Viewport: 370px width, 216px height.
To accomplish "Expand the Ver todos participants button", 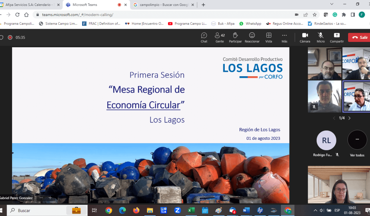I will [x=357, y=140].
